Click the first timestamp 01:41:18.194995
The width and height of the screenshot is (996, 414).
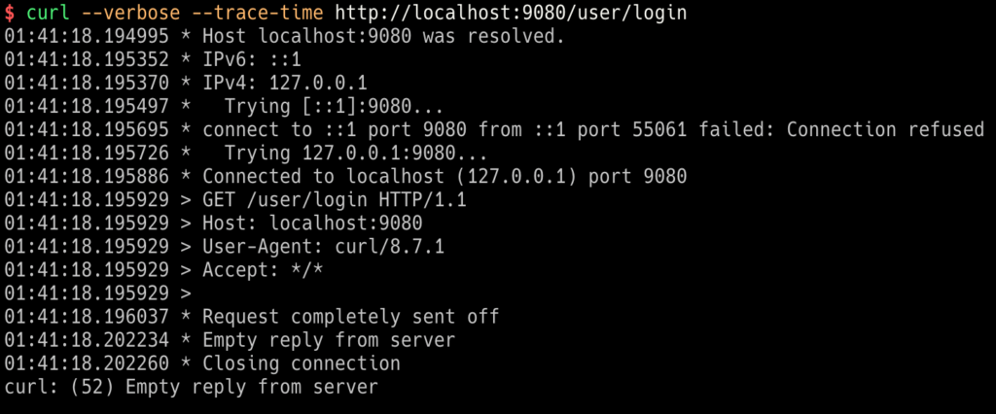[x=96, y=37]
